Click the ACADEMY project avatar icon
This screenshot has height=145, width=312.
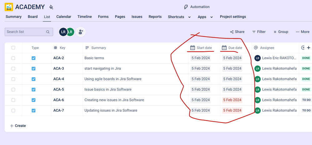[x=9, y=7]
